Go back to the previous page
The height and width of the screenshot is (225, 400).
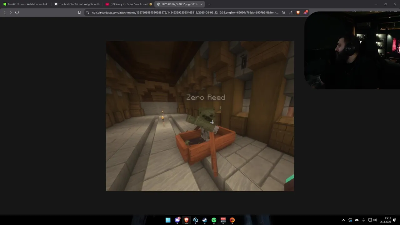tap(4, 12)
